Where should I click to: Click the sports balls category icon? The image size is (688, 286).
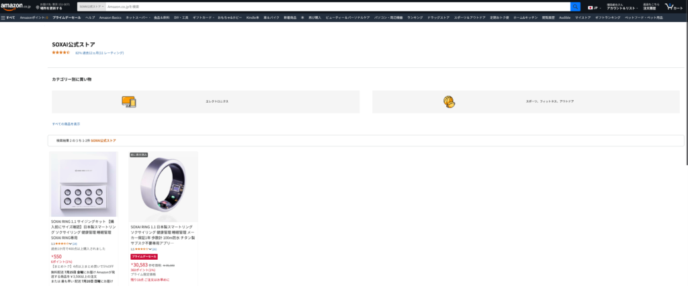click(449, 102)
